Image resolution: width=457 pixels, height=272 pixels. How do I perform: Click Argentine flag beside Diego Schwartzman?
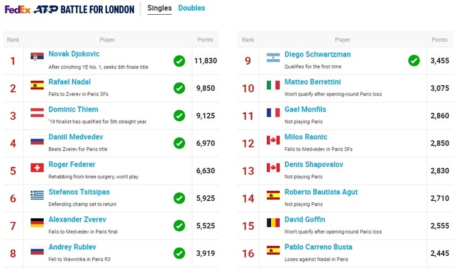point(273,58)
